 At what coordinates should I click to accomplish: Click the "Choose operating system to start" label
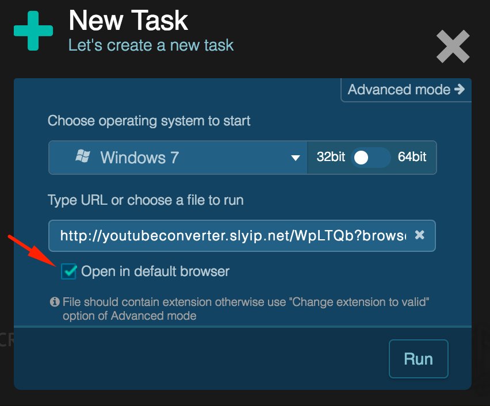(x=149, y=121)
